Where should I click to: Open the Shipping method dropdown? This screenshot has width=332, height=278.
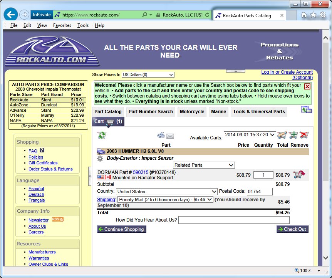(165, 199)
